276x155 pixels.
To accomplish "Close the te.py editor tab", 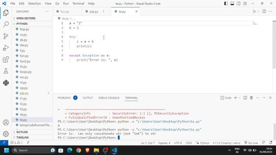I will pos(136,12).
